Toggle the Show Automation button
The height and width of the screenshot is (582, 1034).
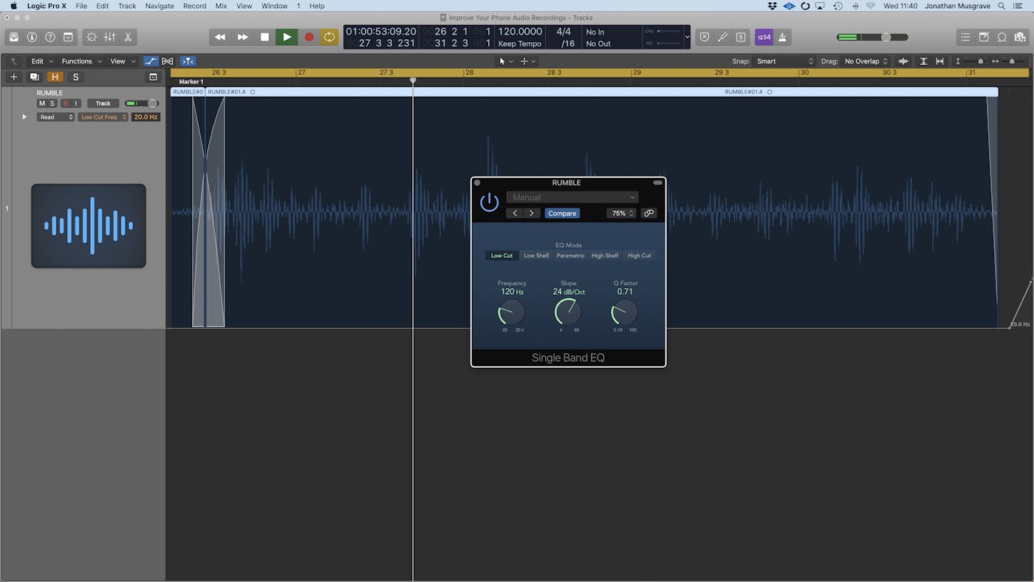pos(151,61)
